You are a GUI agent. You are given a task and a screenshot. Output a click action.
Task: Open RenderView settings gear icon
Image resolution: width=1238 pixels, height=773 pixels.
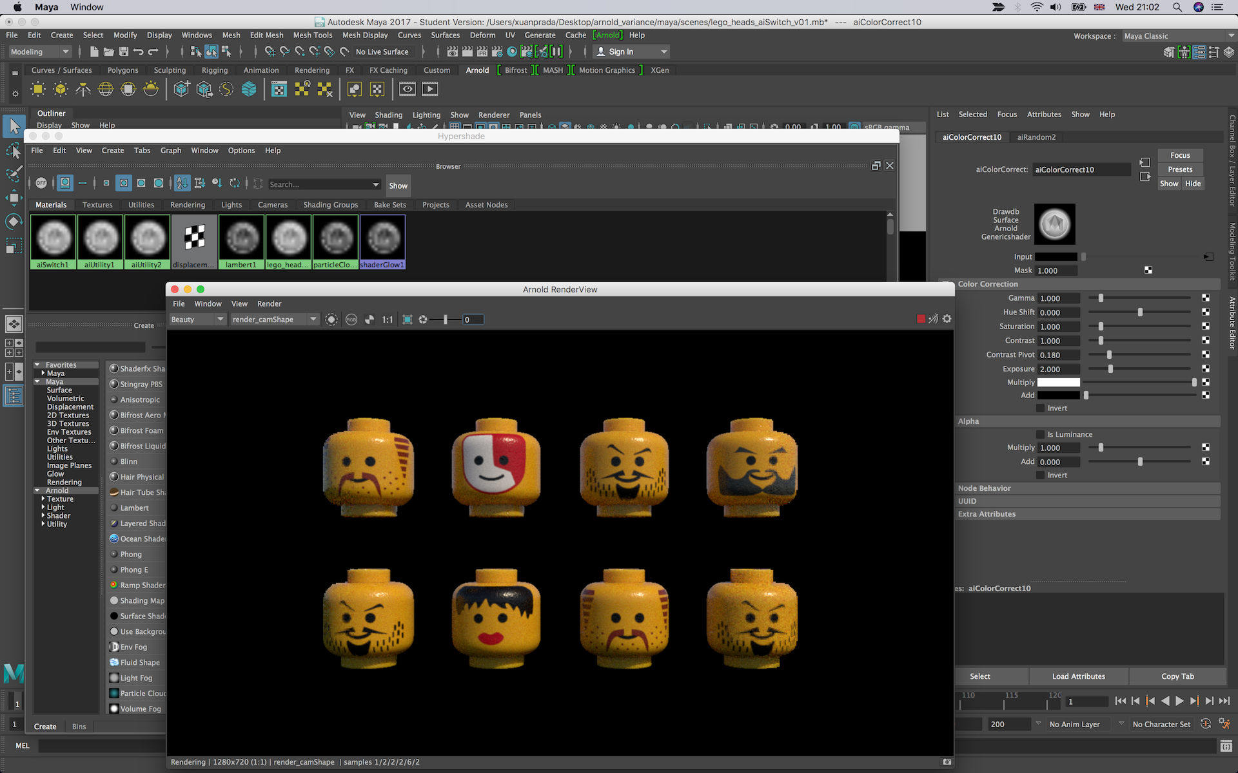click(947, 319)
